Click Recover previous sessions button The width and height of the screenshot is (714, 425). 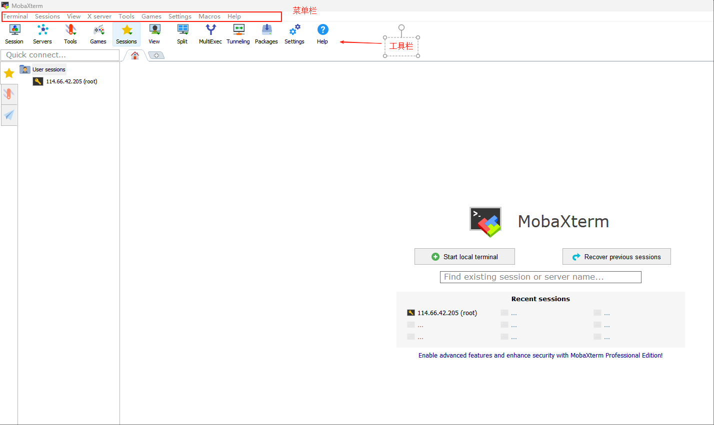pyautogui.click(x=616, y=257)
